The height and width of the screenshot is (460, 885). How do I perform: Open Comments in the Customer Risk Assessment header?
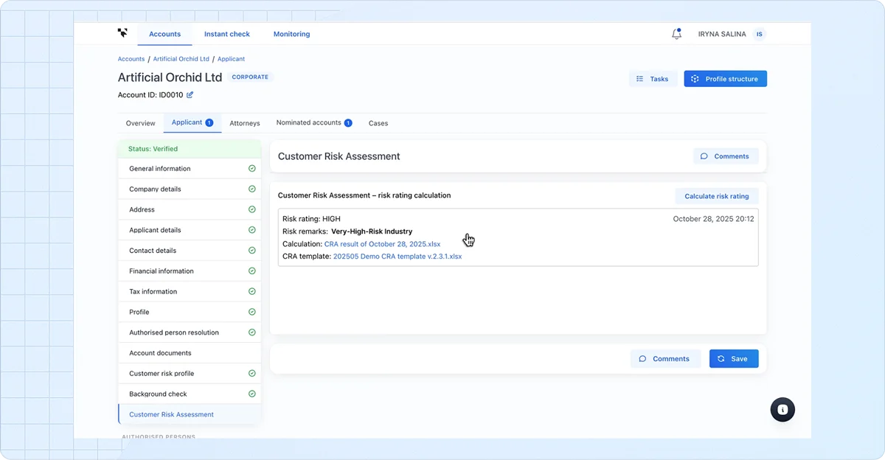tap(726, 156)
